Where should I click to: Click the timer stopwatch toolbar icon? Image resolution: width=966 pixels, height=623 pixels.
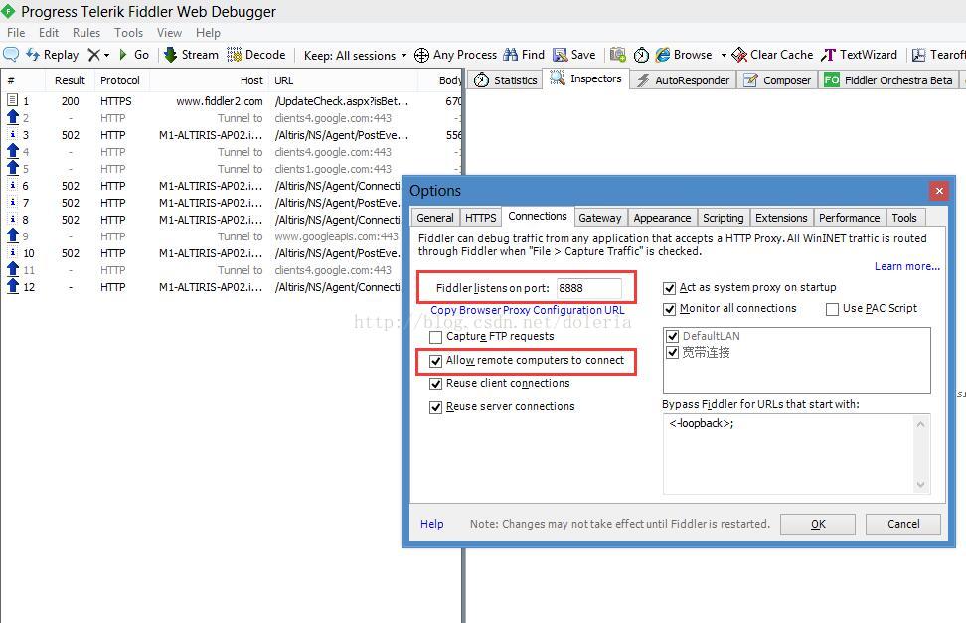point(641,55)
